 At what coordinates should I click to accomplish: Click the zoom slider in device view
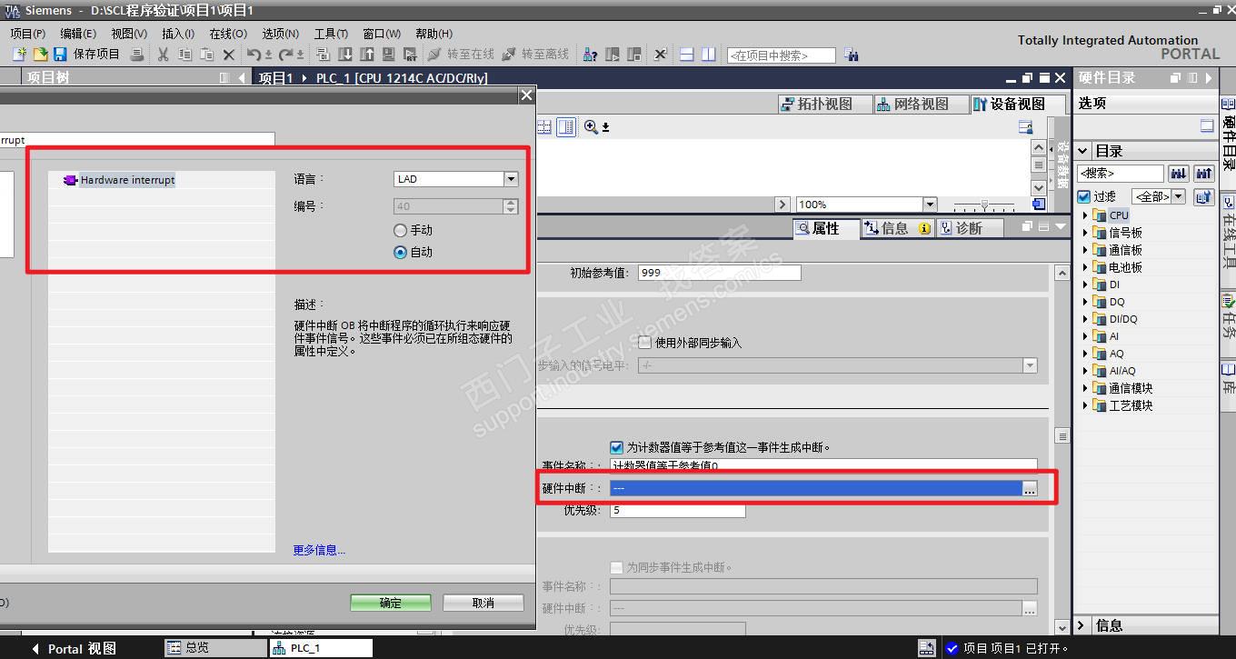pyautogui.click(x=984, y=205)
